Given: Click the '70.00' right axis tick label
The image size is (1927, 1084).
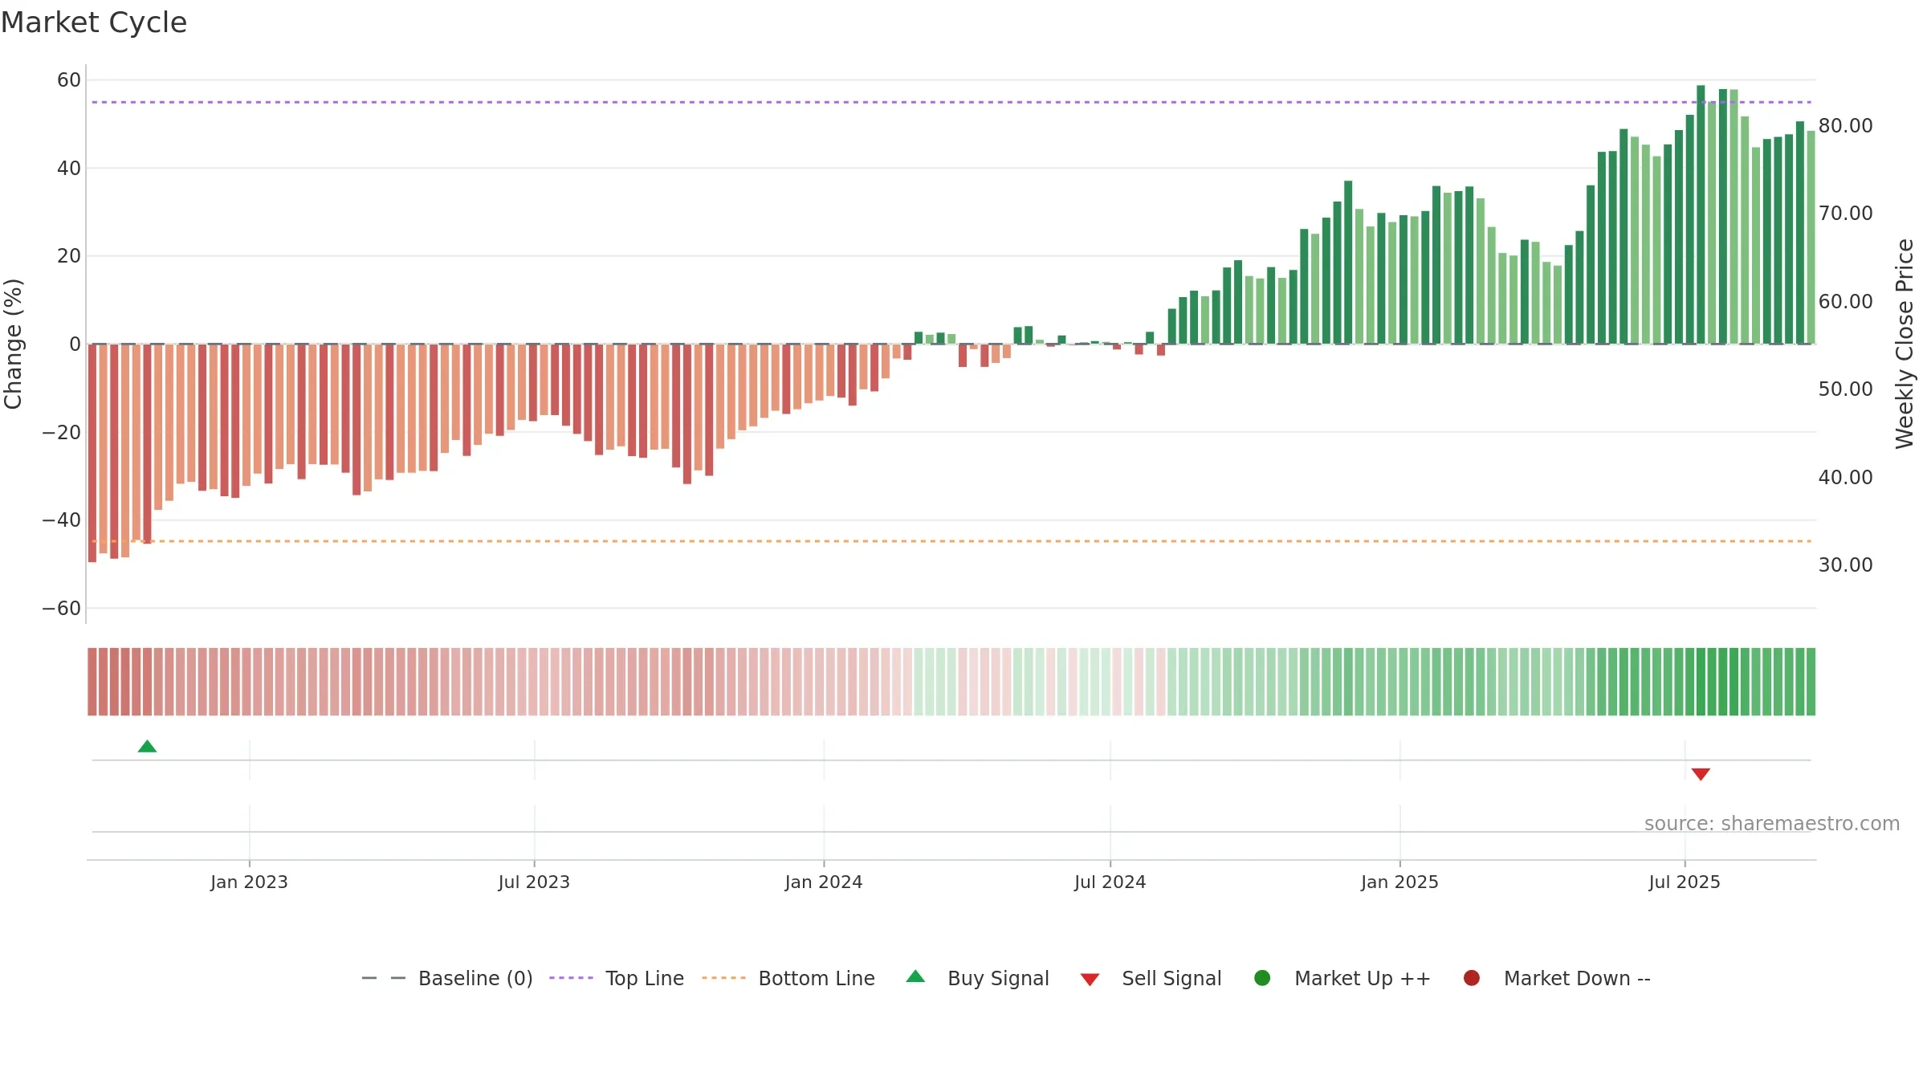Looking at the screenshot, I should coord(1845,214).
